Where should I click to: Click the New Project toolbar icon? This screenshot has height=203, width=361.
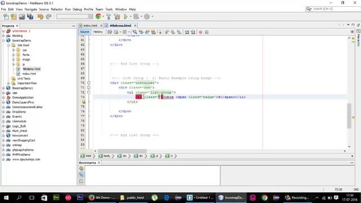tap(14, 16)
